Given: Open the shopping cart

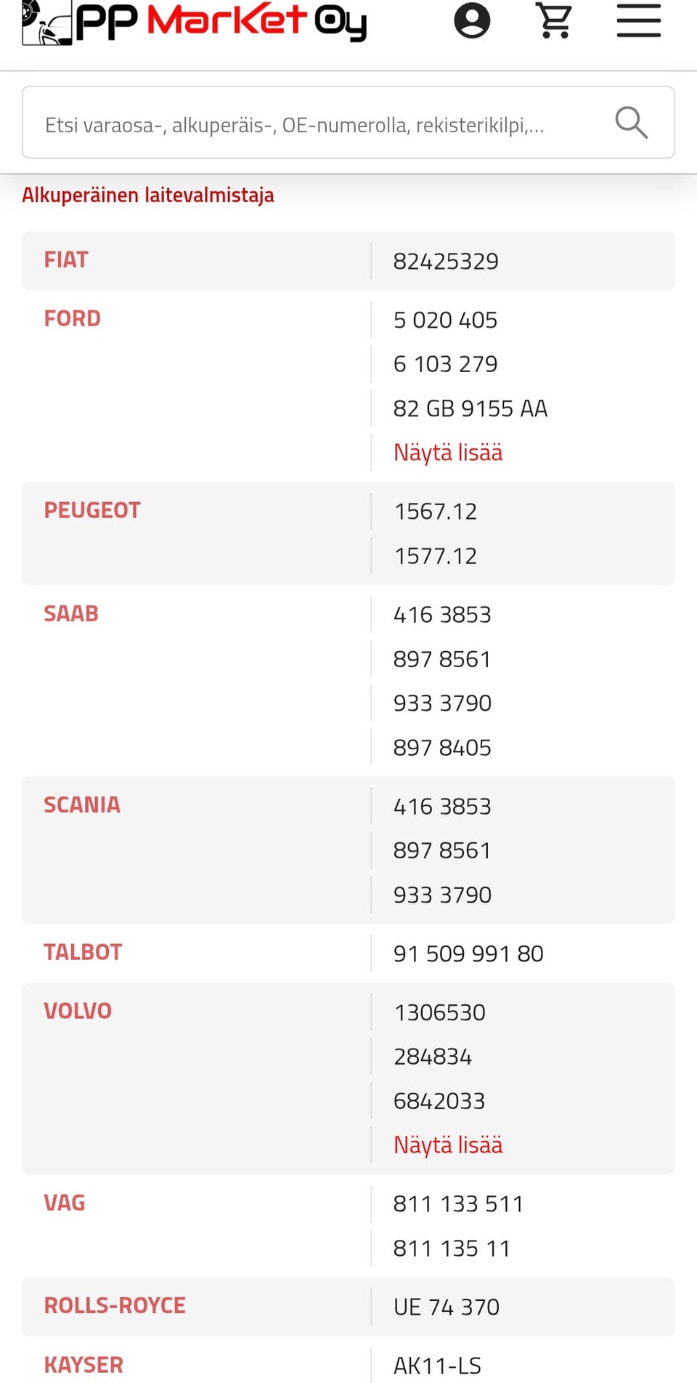Looking at the screenshot, I should (555, 20).
